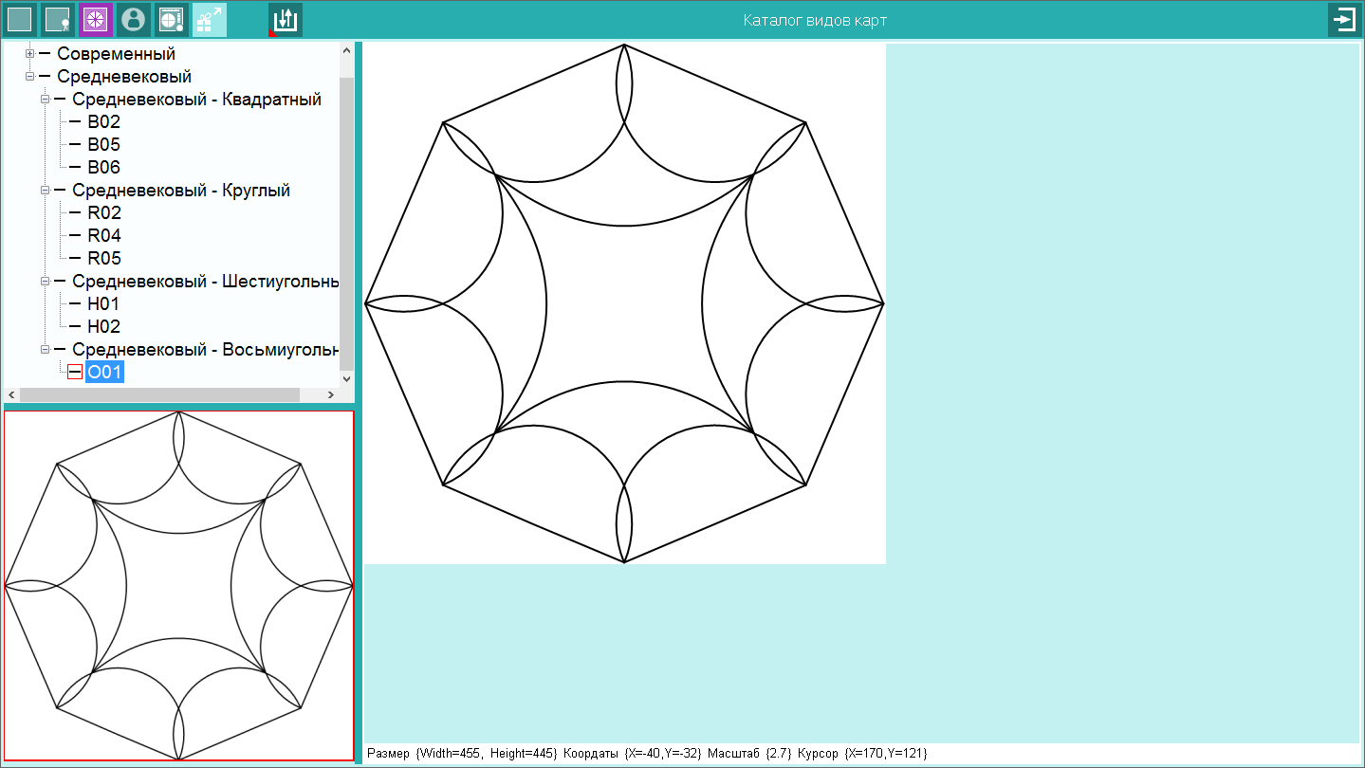Click the gift box with arrow icon
Screen dimensions: 1365x768
210,20
